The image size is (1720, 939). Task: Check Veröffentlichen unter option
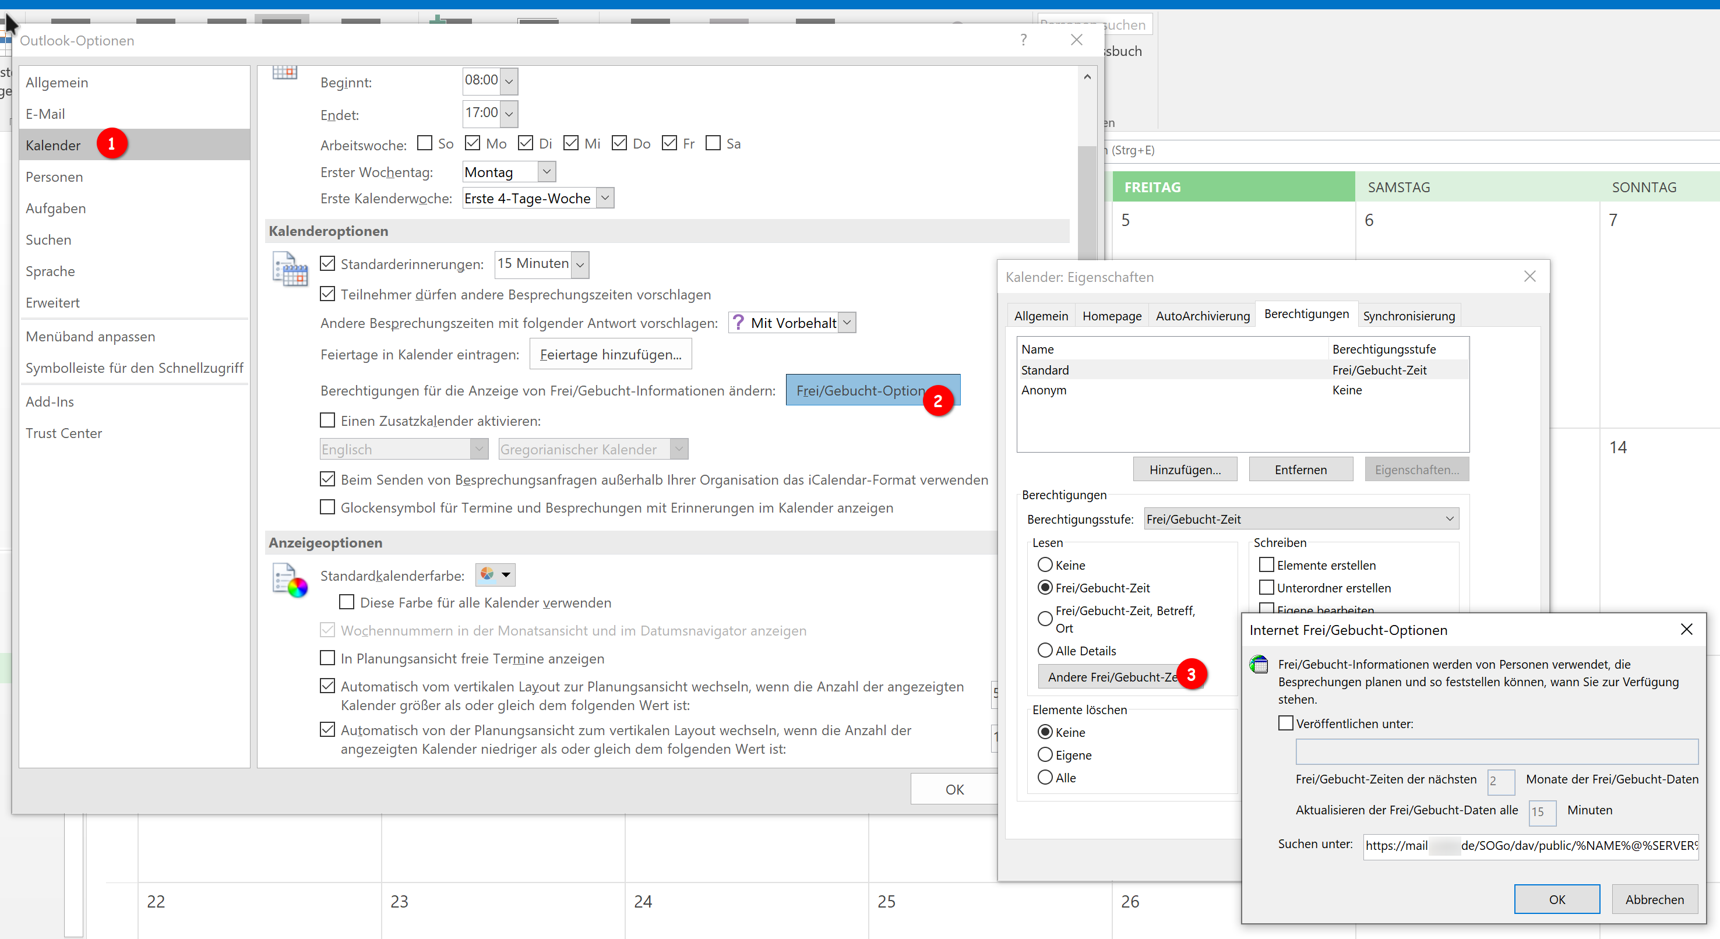click(x=1285, y=723)
